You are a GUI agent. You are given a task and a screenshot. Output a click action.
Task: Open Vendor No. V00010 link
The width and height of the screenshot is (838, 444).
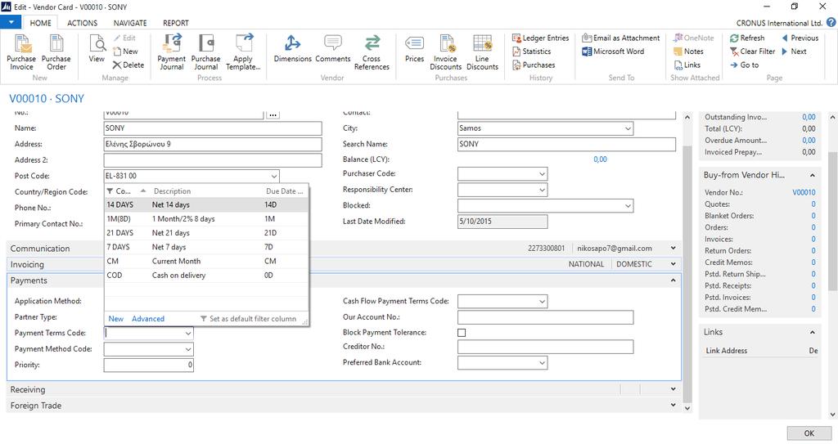point(804,192)
